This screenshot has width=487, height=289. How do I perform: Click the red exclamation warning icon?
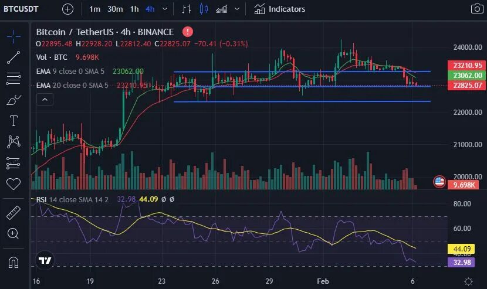pos(188,32)
